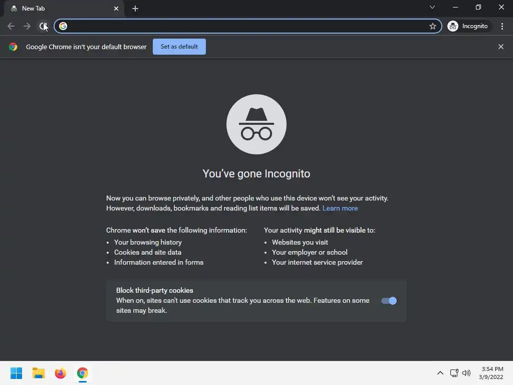Image resolution: width=513 pixels, height=385 pixels.
Task: Click 'Information entered in forms' list item
Action: point(159,262)
